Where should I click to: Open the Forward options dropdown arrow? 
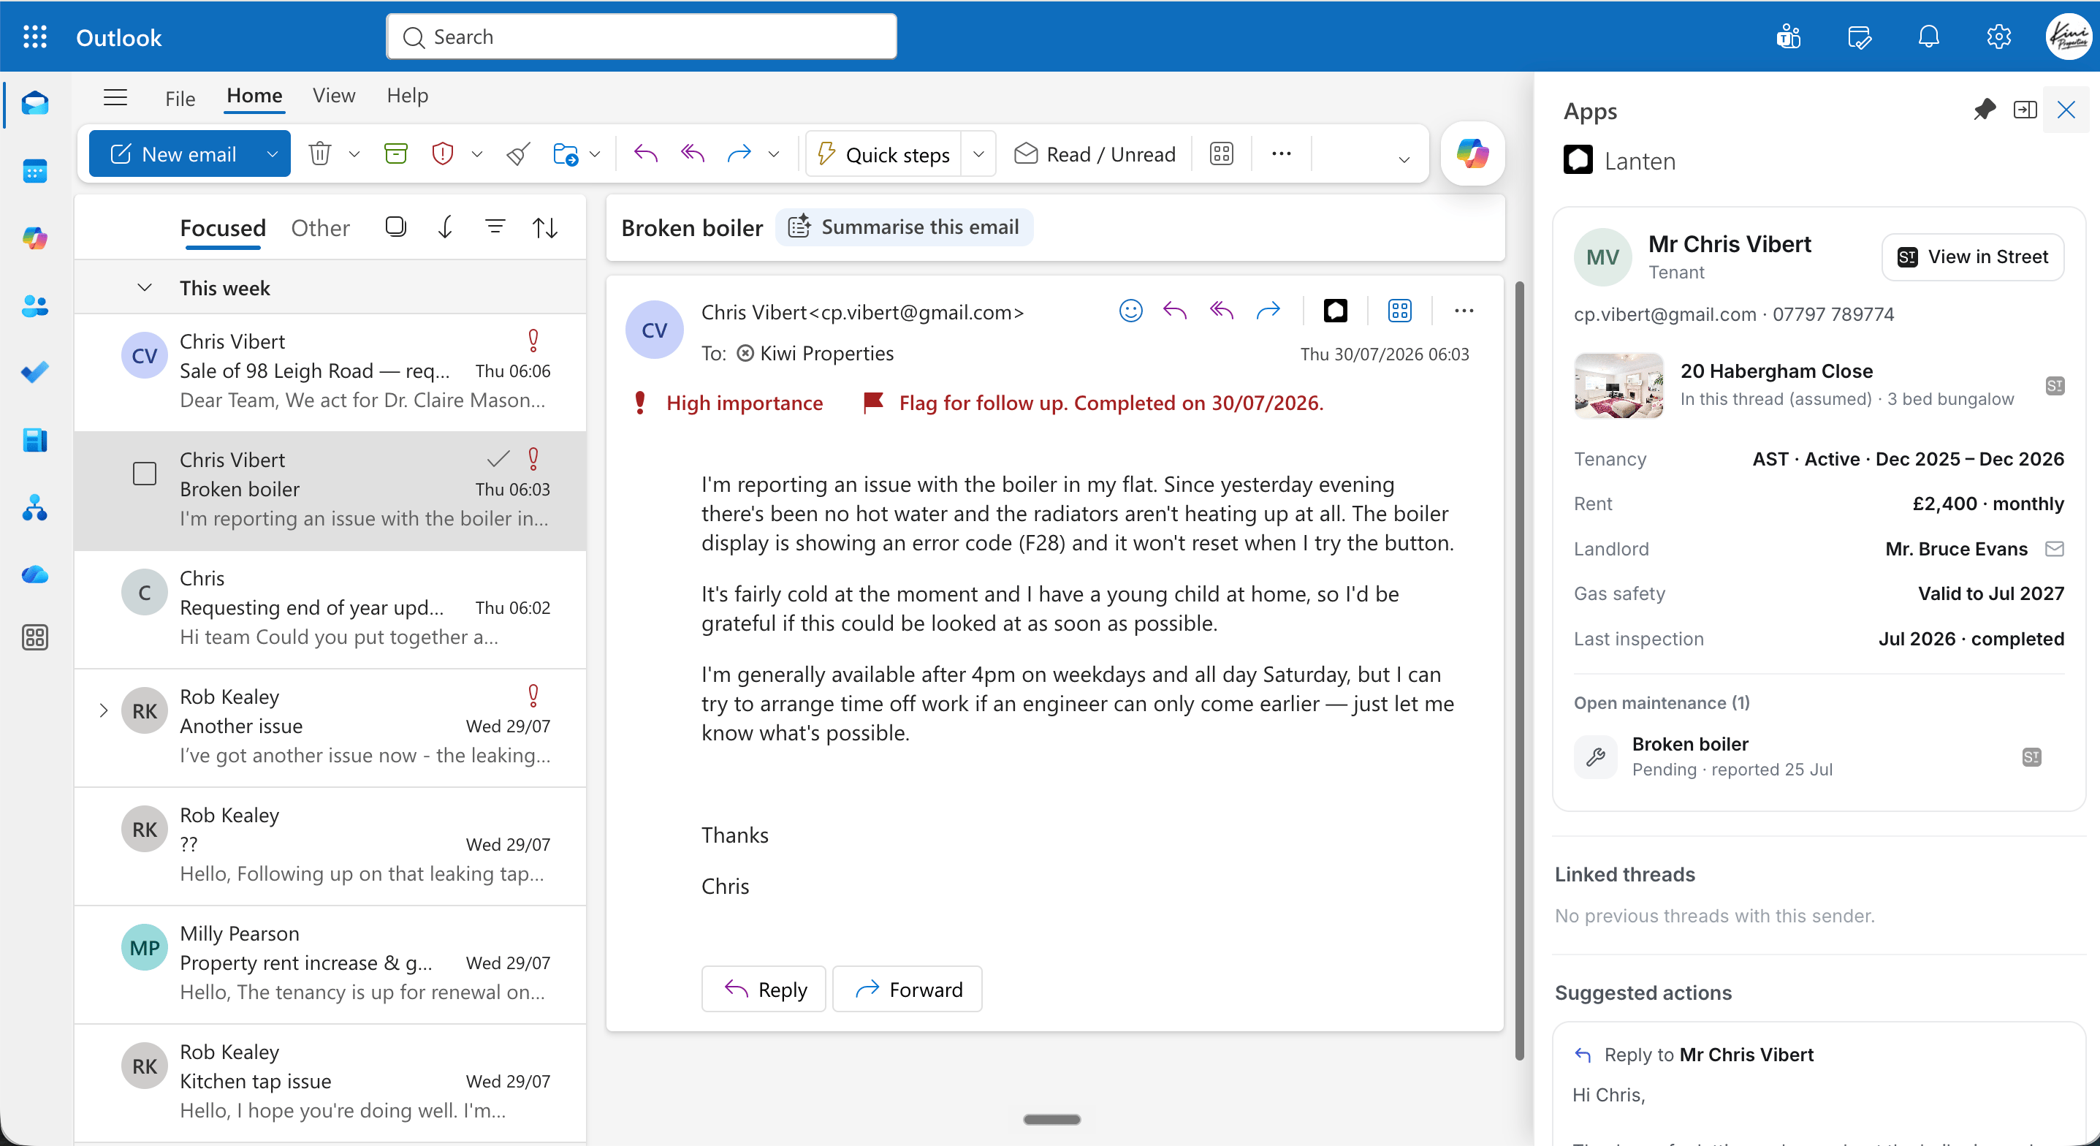tap(774, 154)
